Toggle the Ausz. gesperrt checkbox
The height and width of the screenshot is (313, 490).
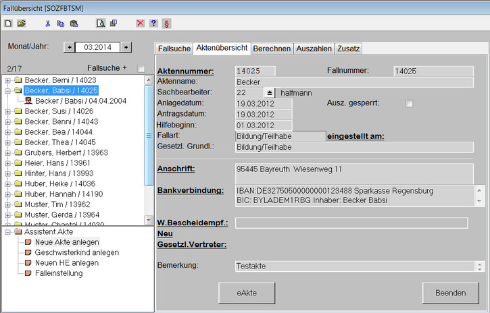pyautogui.click(x=409, y=103)
